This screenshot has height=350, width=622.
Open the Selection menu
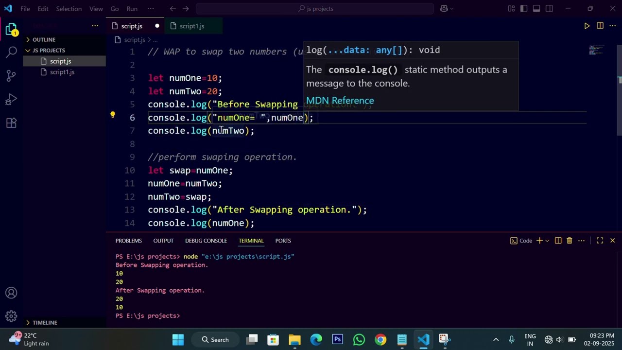[x=69, y=9]
